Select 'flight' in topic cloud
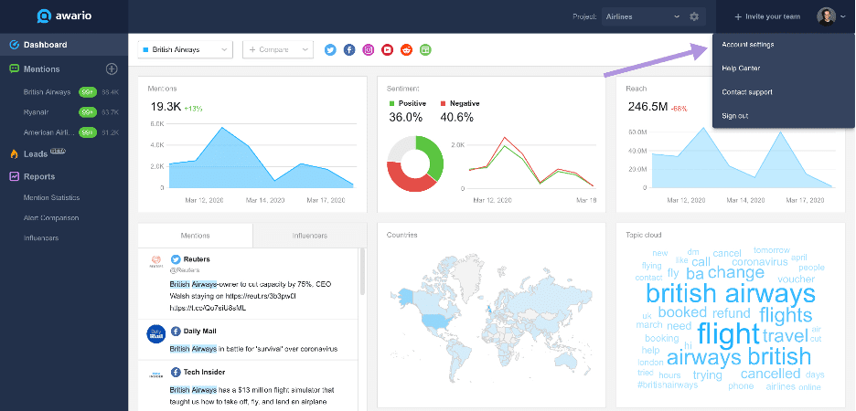Viewport: 856px width, 411px height. tap(728, 334)
